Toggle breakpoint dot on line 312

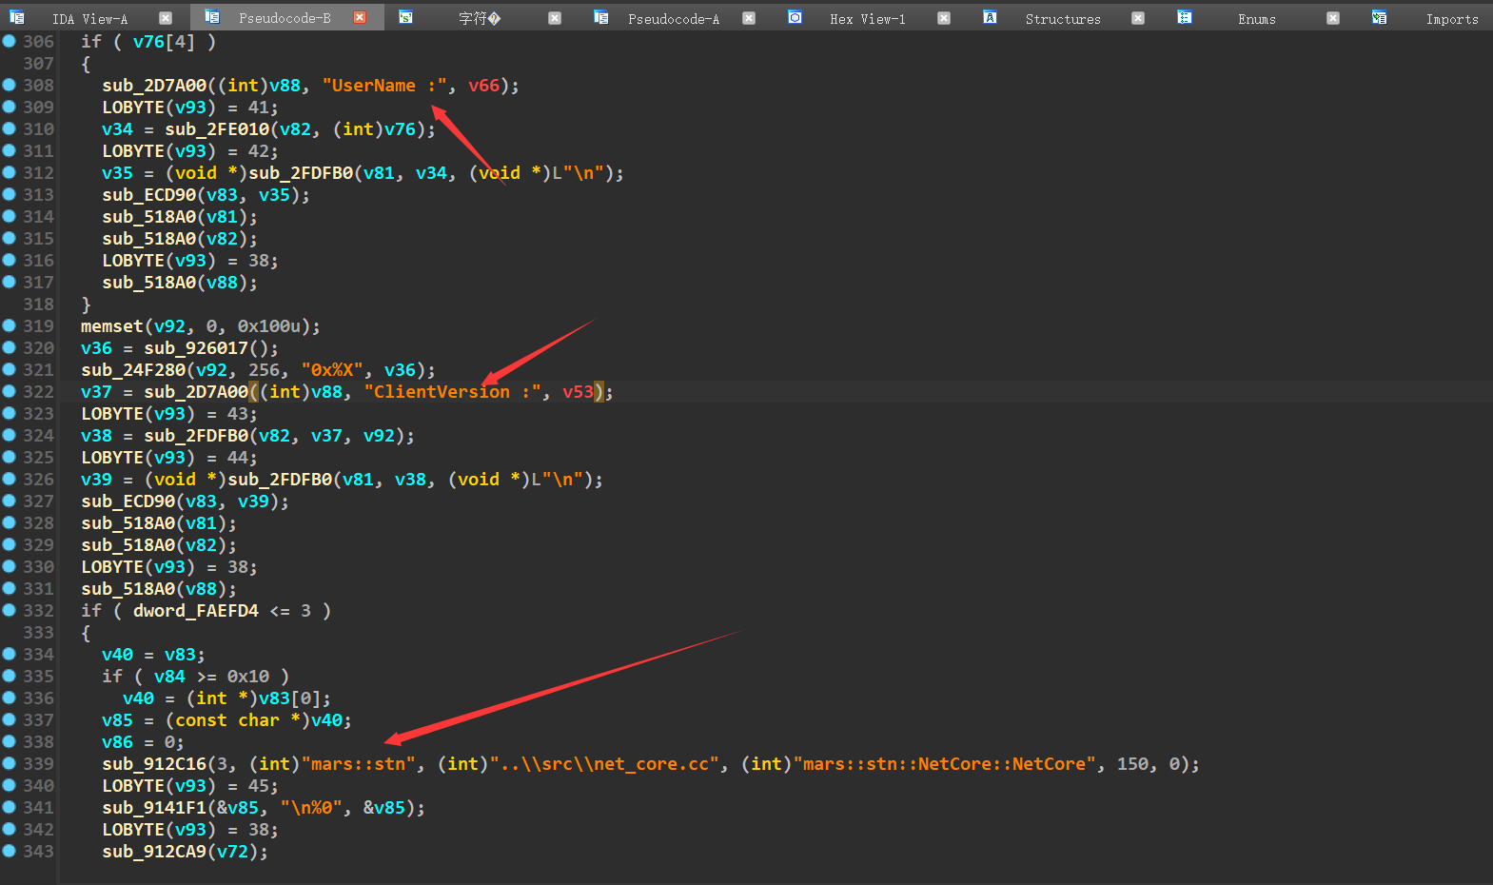pos(10,172)
